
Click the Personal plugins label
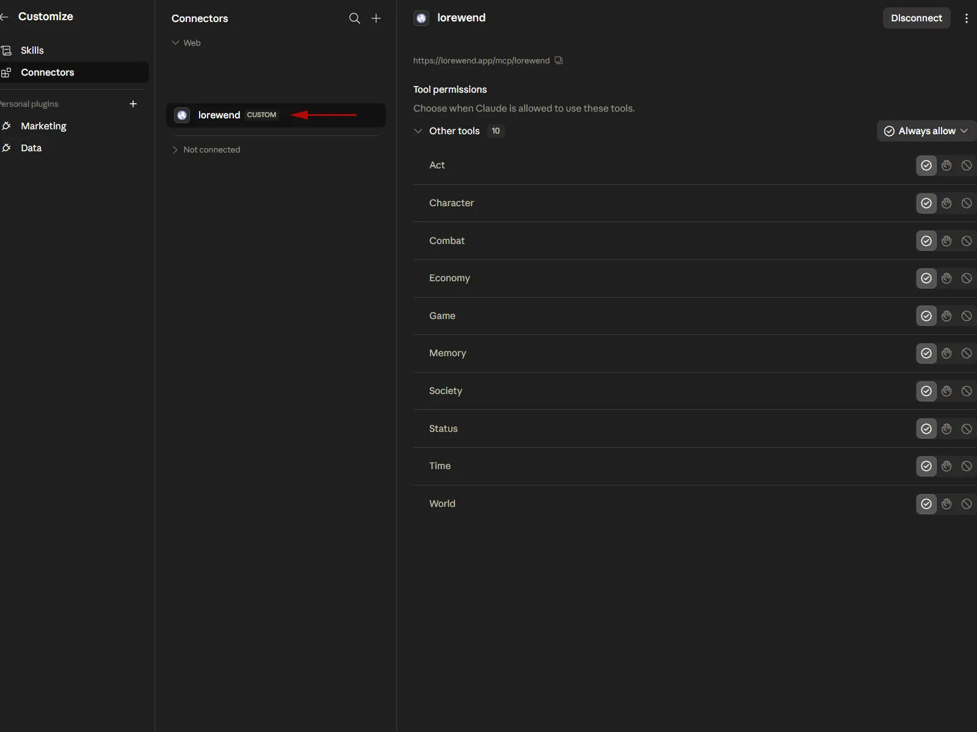29,104
